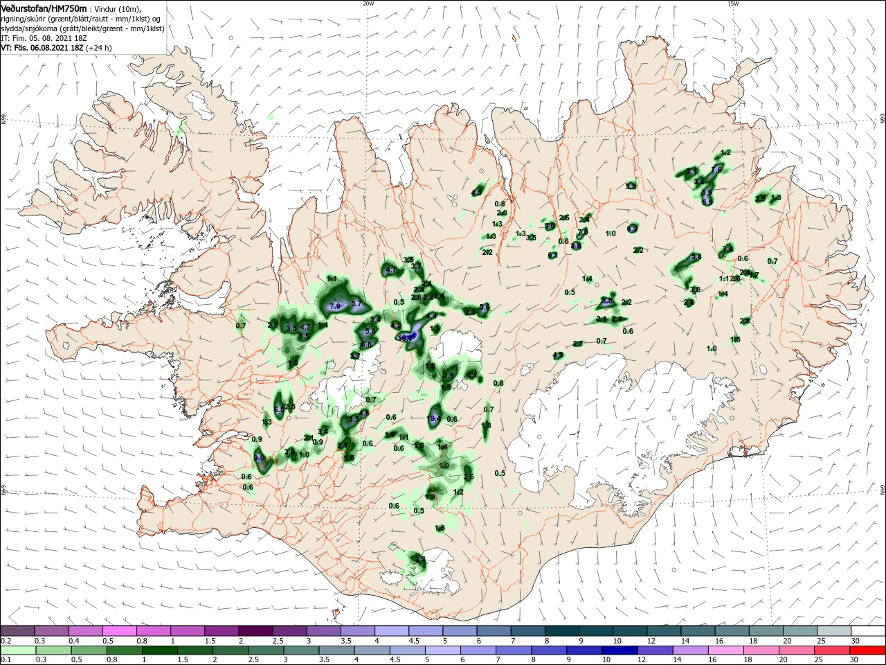The image size is (886, 665).
Task: Click the 'rigning/skúrir' description line
Action: (81, 19)
